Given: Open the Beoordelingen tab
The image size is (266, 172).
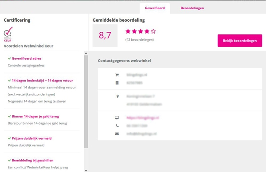Looking at the screenshot, I should pyautogui.click(x=192, y=8).
